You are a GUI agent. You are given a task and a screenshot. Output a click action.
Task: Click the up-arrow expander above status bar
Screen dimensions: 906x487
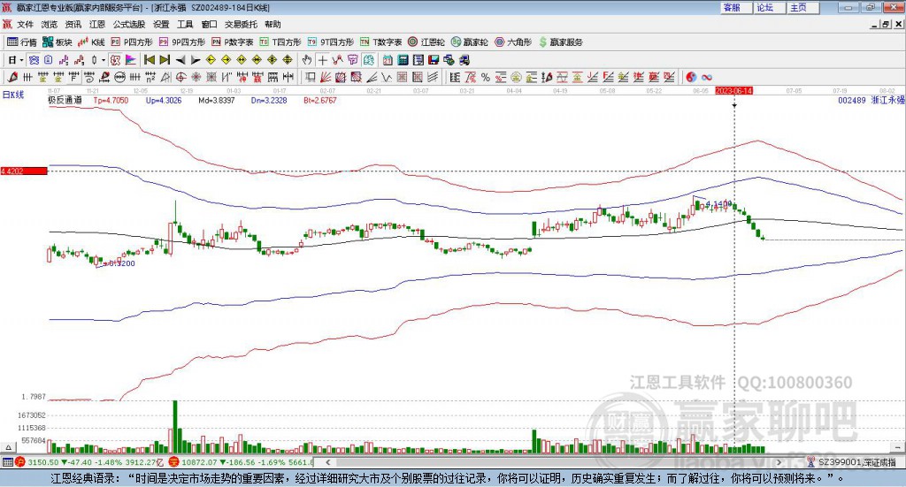click(8, 447)
